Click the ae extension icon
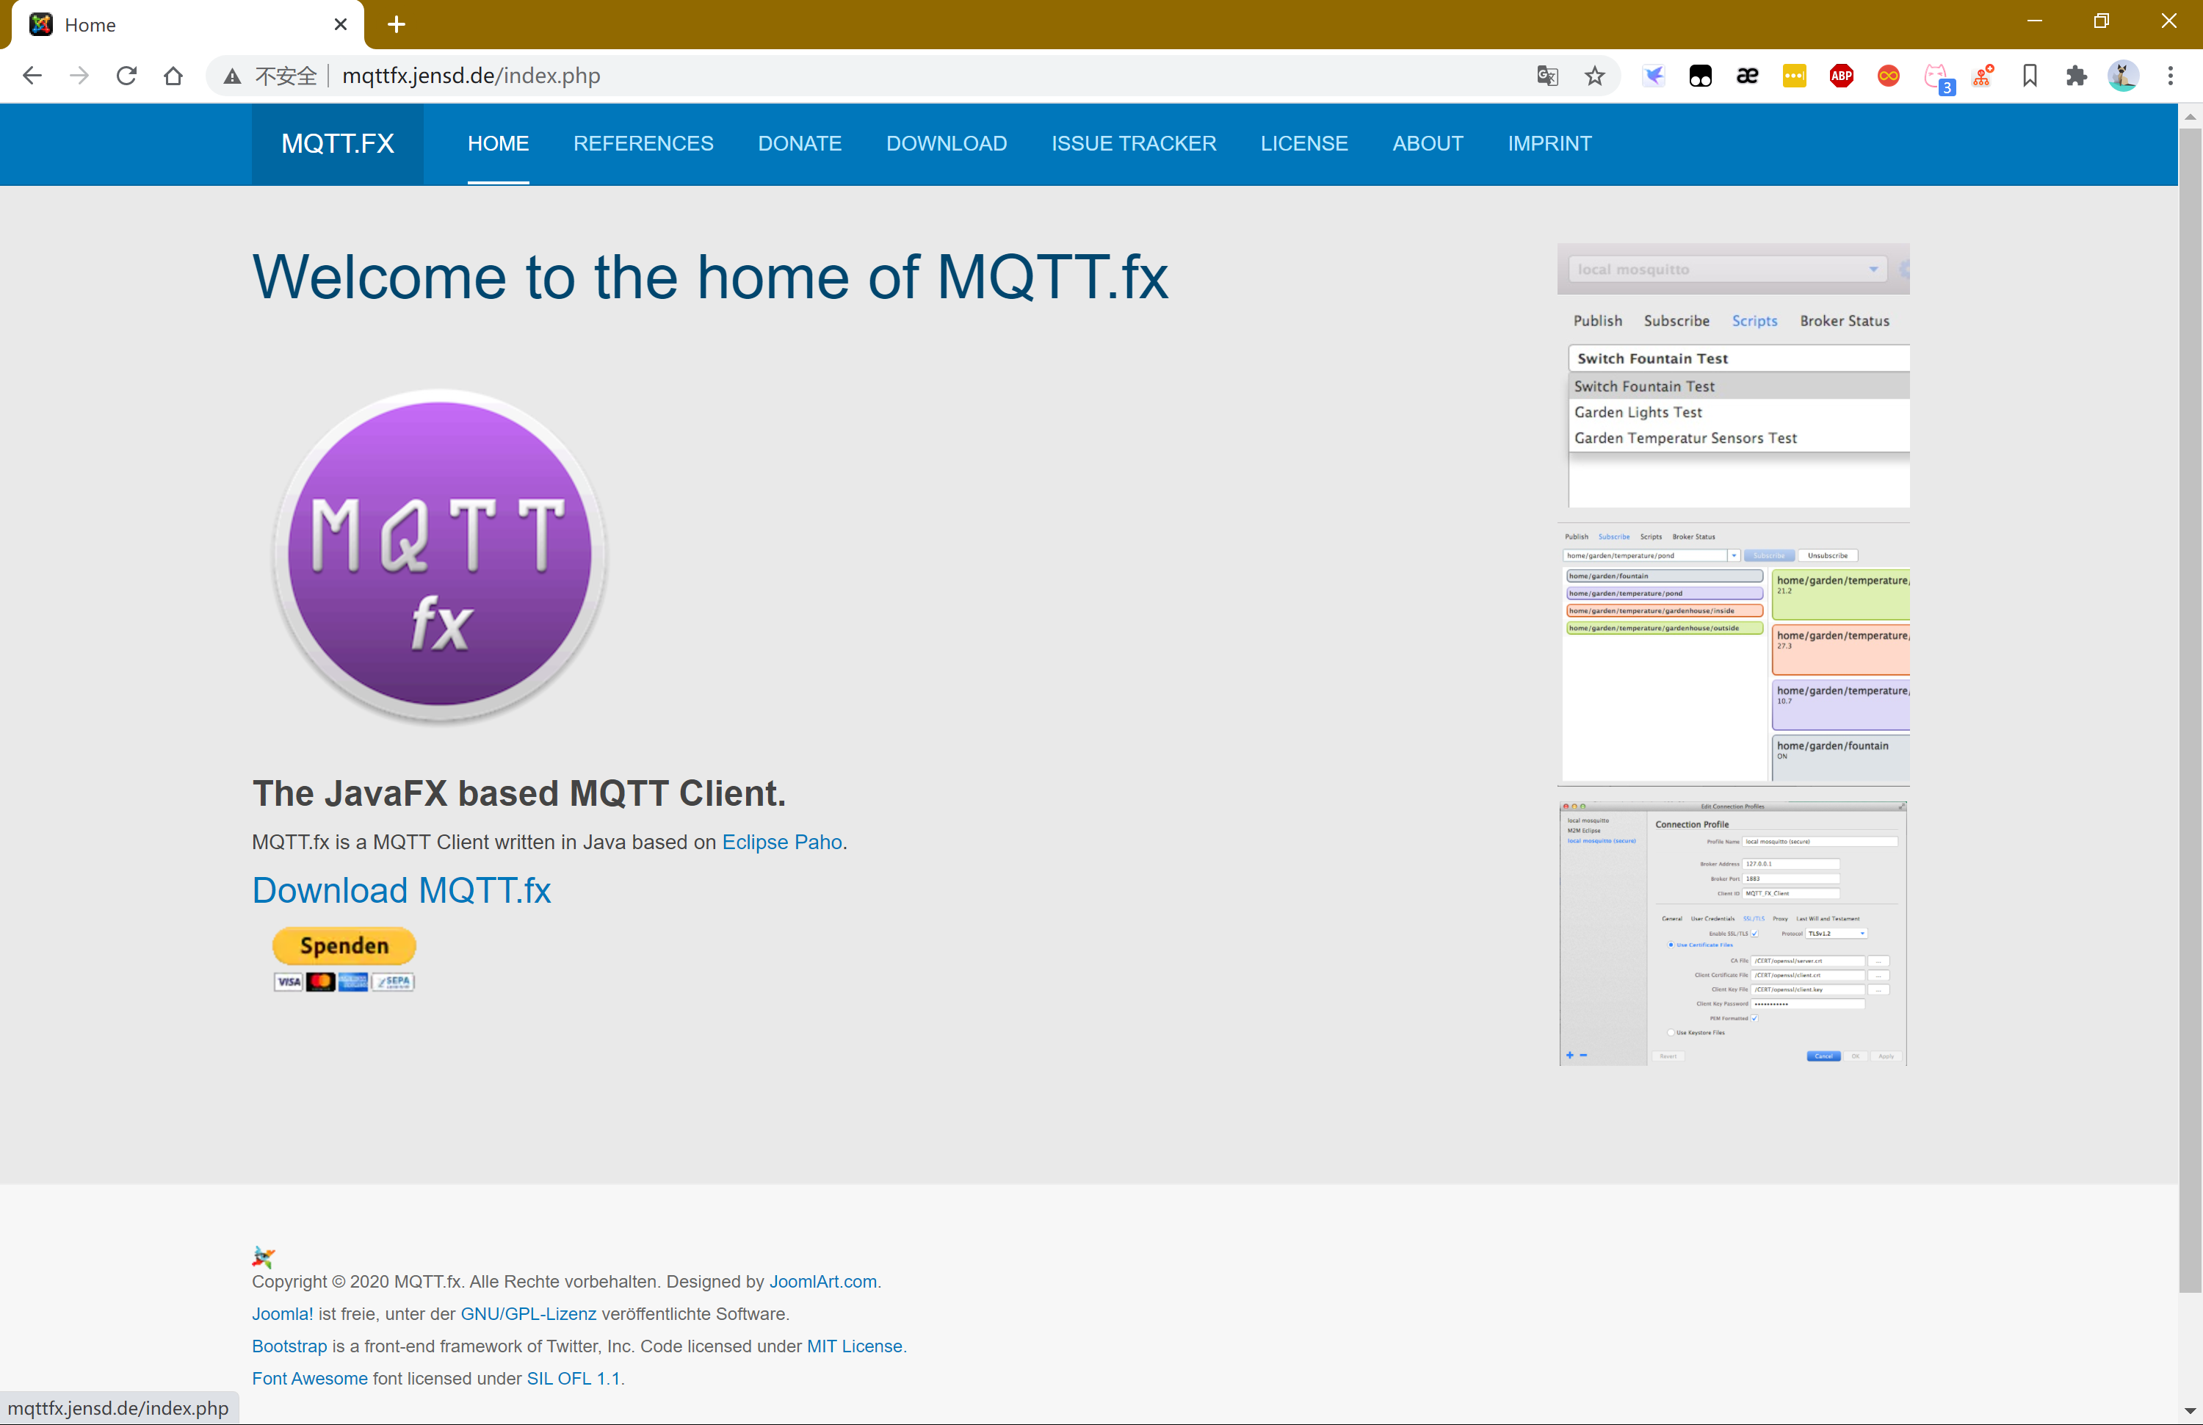2203x1425 pixels. [x=1747, y=76]
